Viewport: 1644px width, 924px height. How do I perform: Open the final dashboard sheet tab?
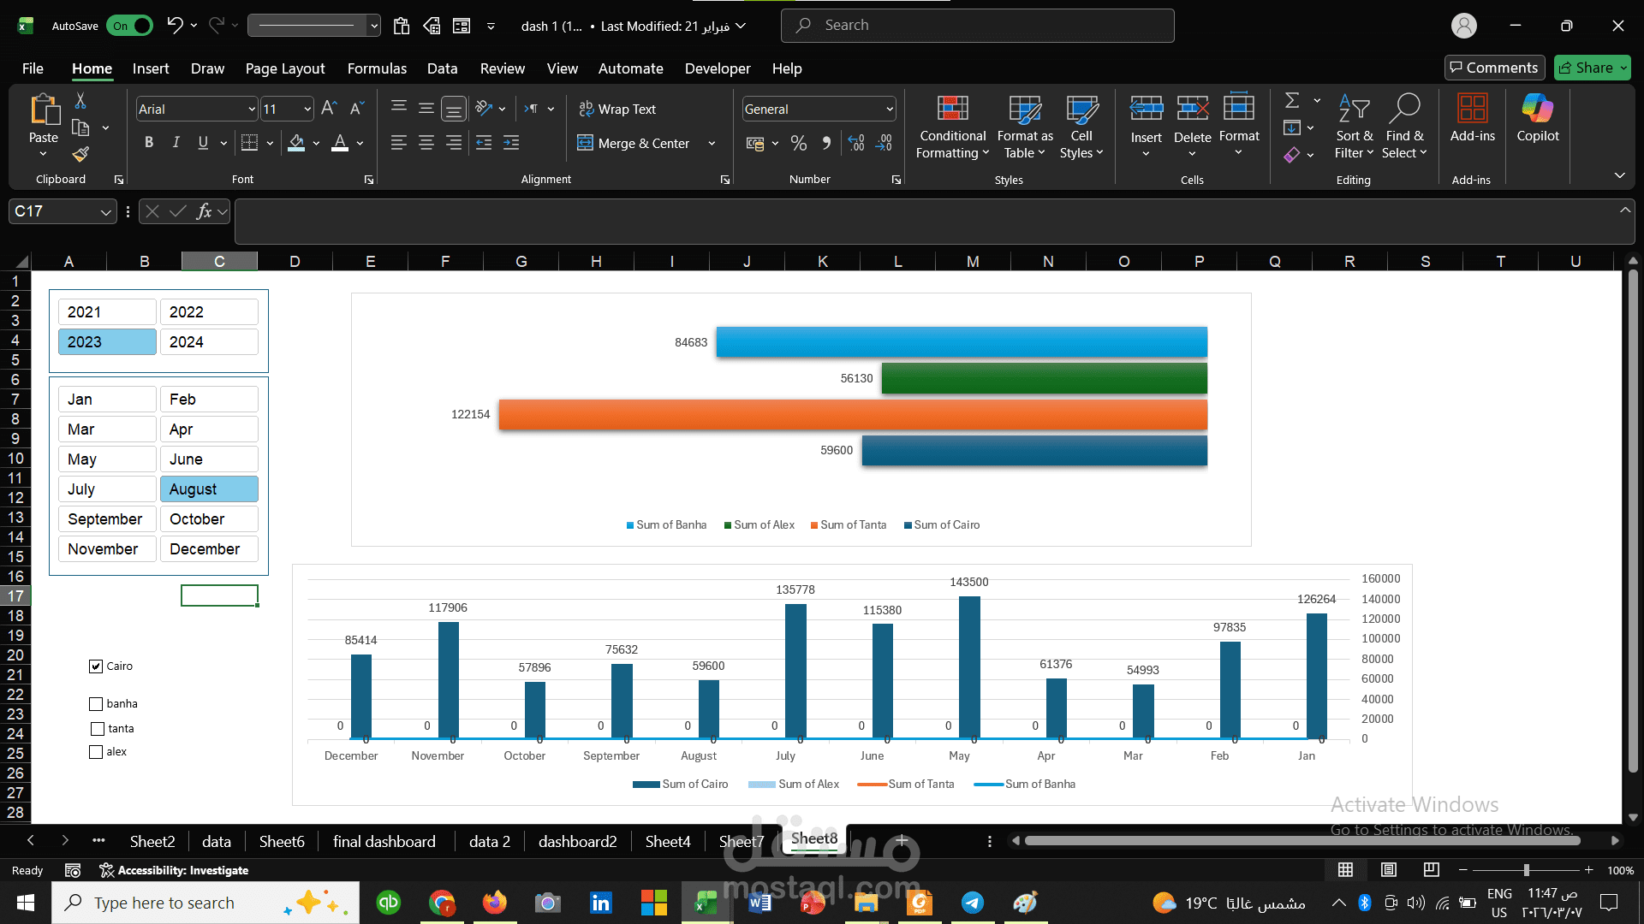(384, 842)
